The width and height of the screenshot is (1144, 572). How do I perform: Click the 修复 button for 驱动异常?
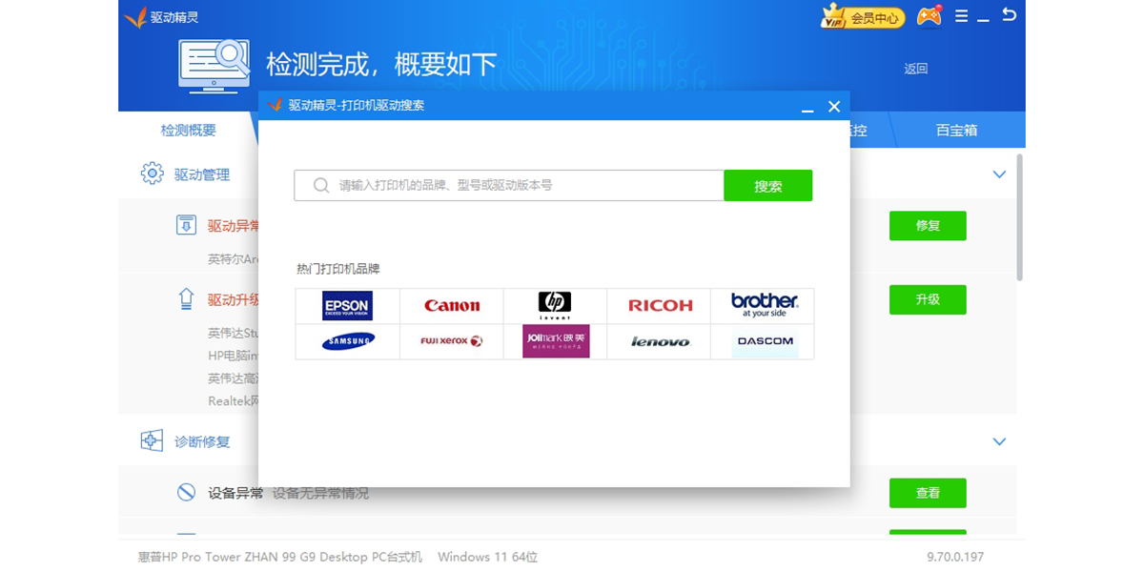coord(928,226)
